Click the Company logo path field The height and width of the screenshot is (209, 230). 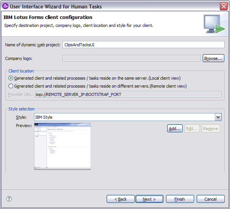pyautogui.click(x=131, y=58)
